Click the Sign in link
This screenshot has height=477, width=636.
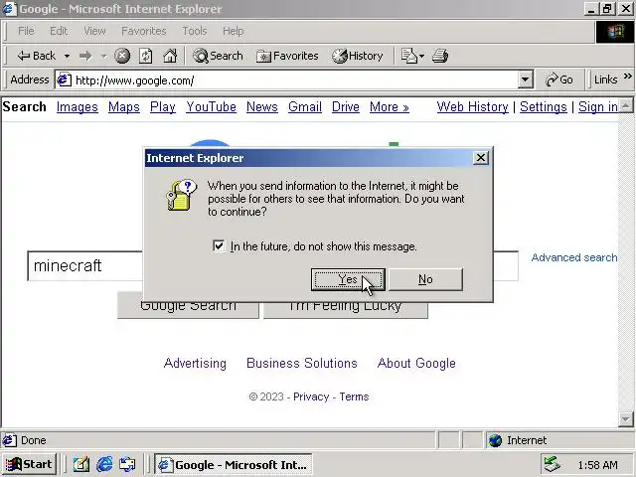(x=598, y=106)
